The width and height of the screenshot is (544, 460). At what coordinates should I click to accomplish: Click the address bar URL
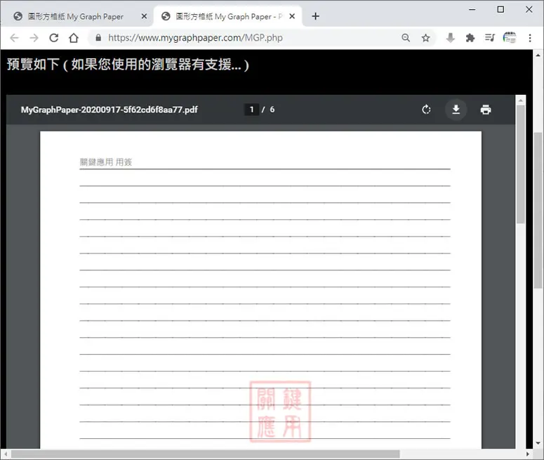pos(195,37)
